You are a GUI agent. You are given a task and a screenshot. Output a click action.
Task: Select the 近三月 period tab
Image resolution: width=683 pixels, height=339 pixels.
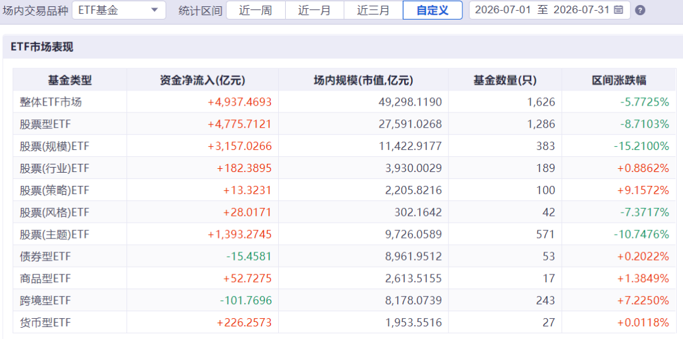tap(373, 10)
